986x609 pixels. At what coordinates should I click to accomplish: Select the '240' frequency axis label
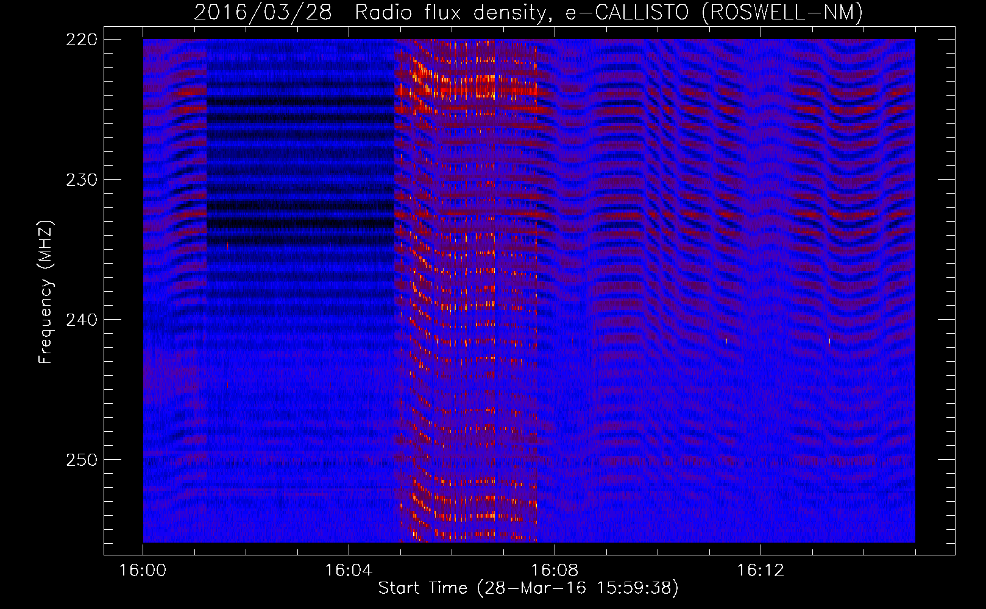(81, 320)
